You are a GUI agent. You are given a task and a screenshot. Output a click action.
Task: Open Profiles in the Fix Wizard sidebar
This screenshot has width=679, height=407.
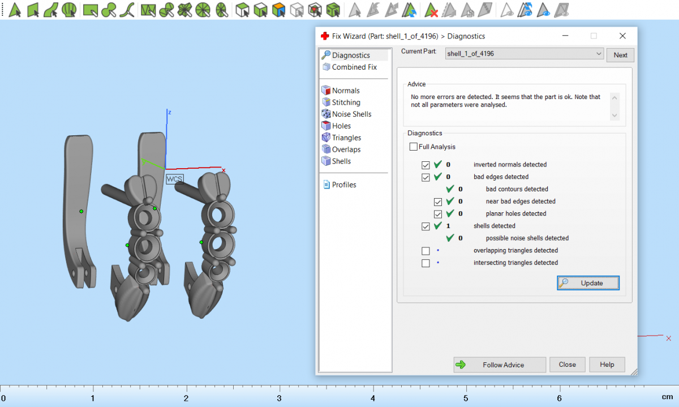tap(344, 185)
